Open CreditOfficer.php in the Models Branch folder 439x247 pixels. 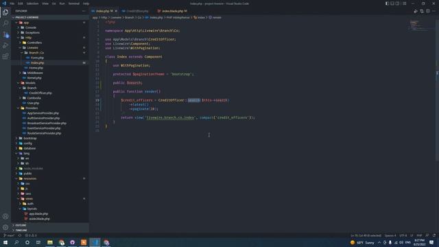pos(40,93)
